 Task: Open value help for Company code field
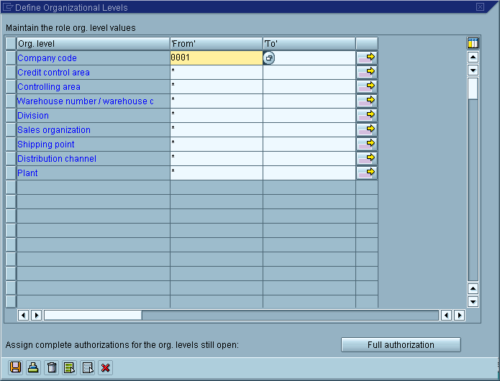[268, 58]
